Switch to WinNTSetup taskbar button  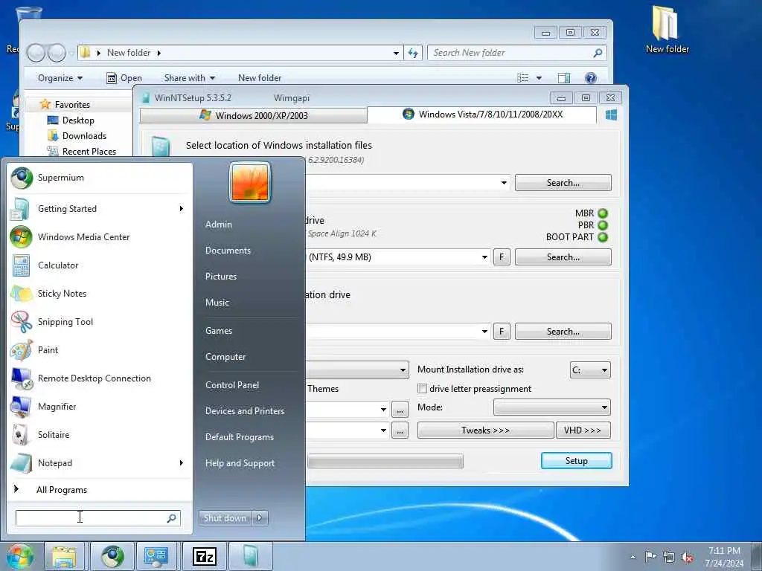tap(250, 556)
